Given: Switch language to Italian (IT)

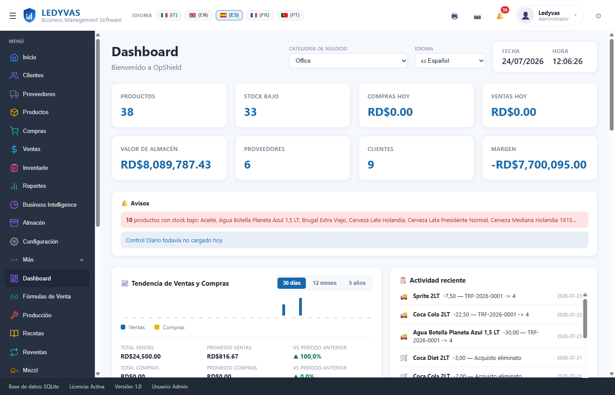Looking at the screenshot, I should (x=169, y=15).
